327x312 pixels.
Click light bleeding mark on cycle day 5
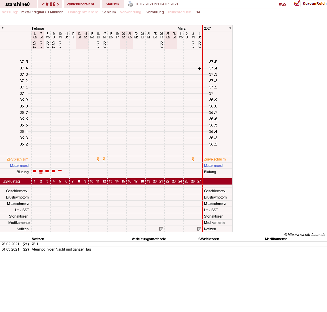pos(60,171)
